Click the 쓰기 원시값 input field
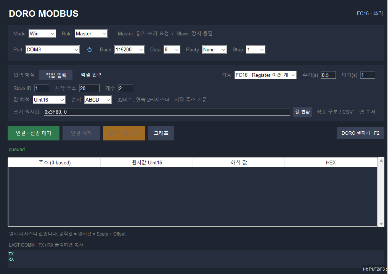The image size is (392, 274). pos(167,112)
